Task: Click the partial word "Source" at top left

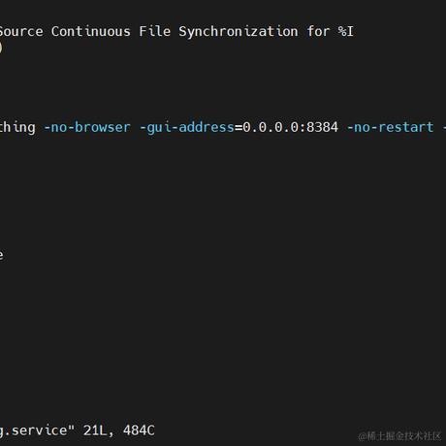Action: click(x=21, y=32)
